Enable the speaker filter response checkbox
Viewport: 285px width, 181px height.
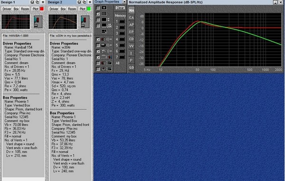pyautogui.click(x=98, y=63)
